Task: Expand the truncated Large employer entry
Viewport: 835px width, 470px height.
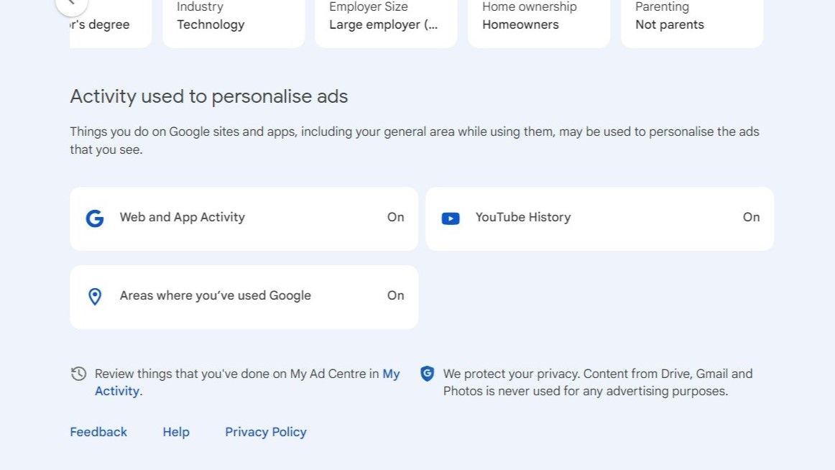Action: click(386, 24)
